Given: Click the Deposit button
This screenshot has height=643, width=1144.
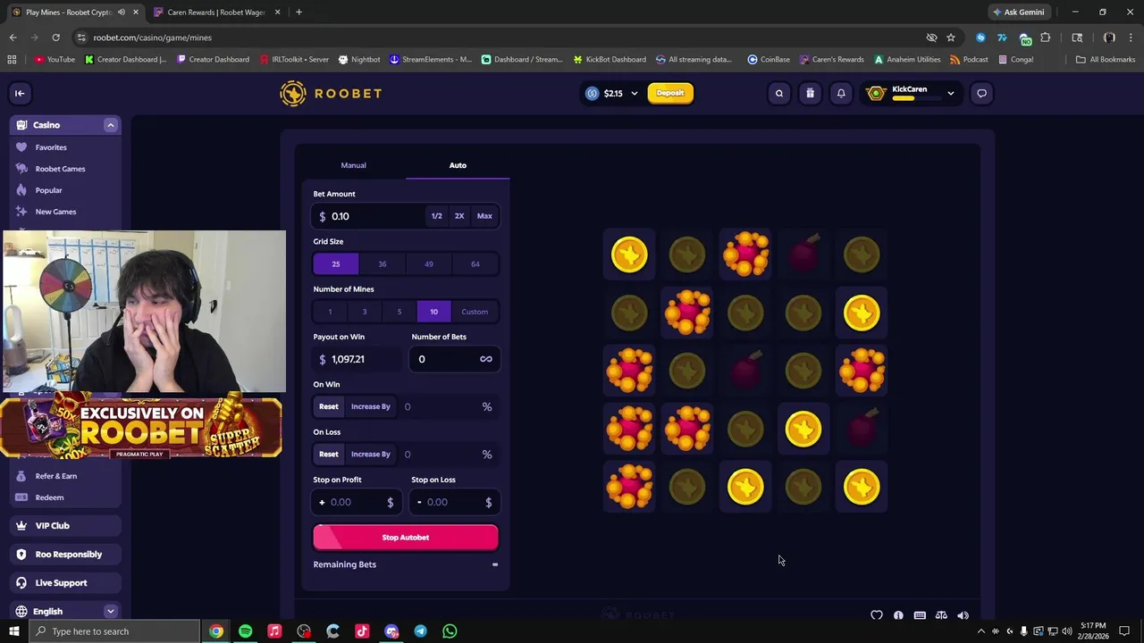Looking at the screenshot, I should tap(670, 93).
